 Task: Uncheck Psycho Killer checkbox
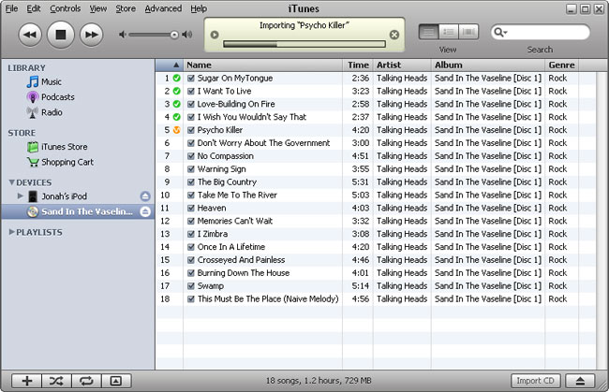click(191, 130)
